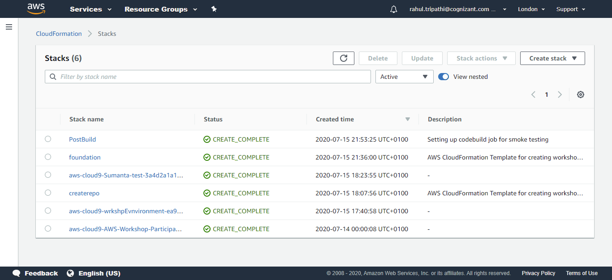Select the aws-cloud9-Sumanta-test stack radio button
The height and width of the screenshot is (280, 612).
pos(48,175)
